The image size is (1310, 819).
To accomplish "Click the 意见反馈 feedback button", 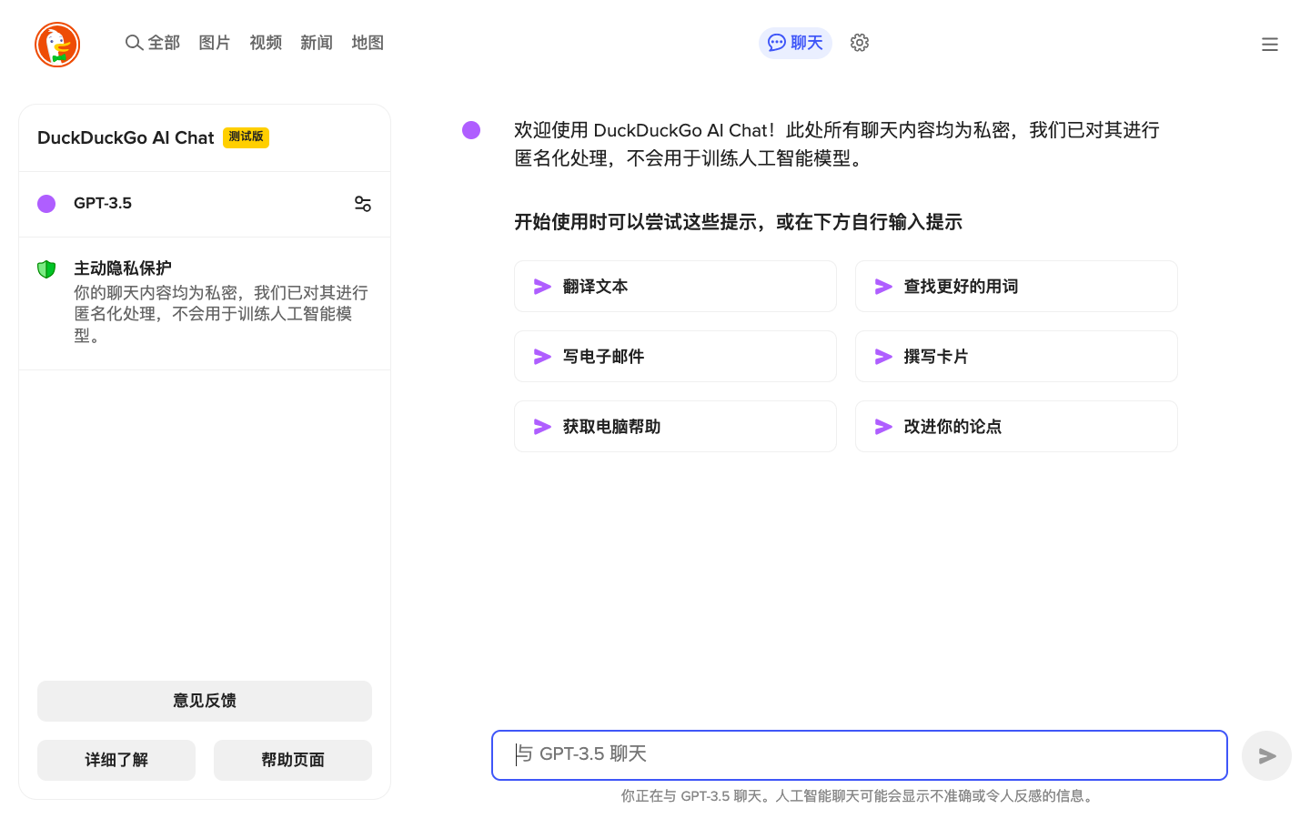I will click(x=204, y=701).
